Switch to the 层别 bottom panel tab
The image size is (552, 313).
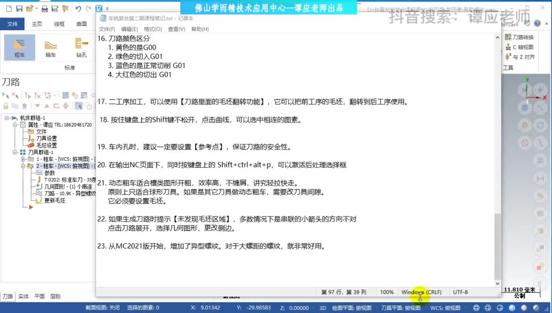point(55,296)
